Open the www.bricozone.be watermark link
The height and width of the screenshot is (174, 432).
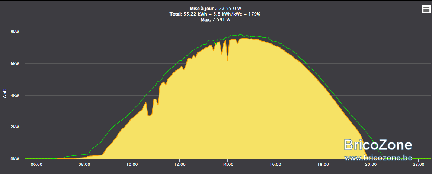[378, 158]
